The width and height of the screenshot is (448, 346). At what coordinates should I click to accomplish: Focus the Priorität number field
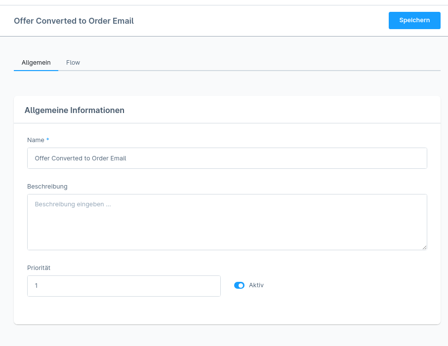(124, 286)
